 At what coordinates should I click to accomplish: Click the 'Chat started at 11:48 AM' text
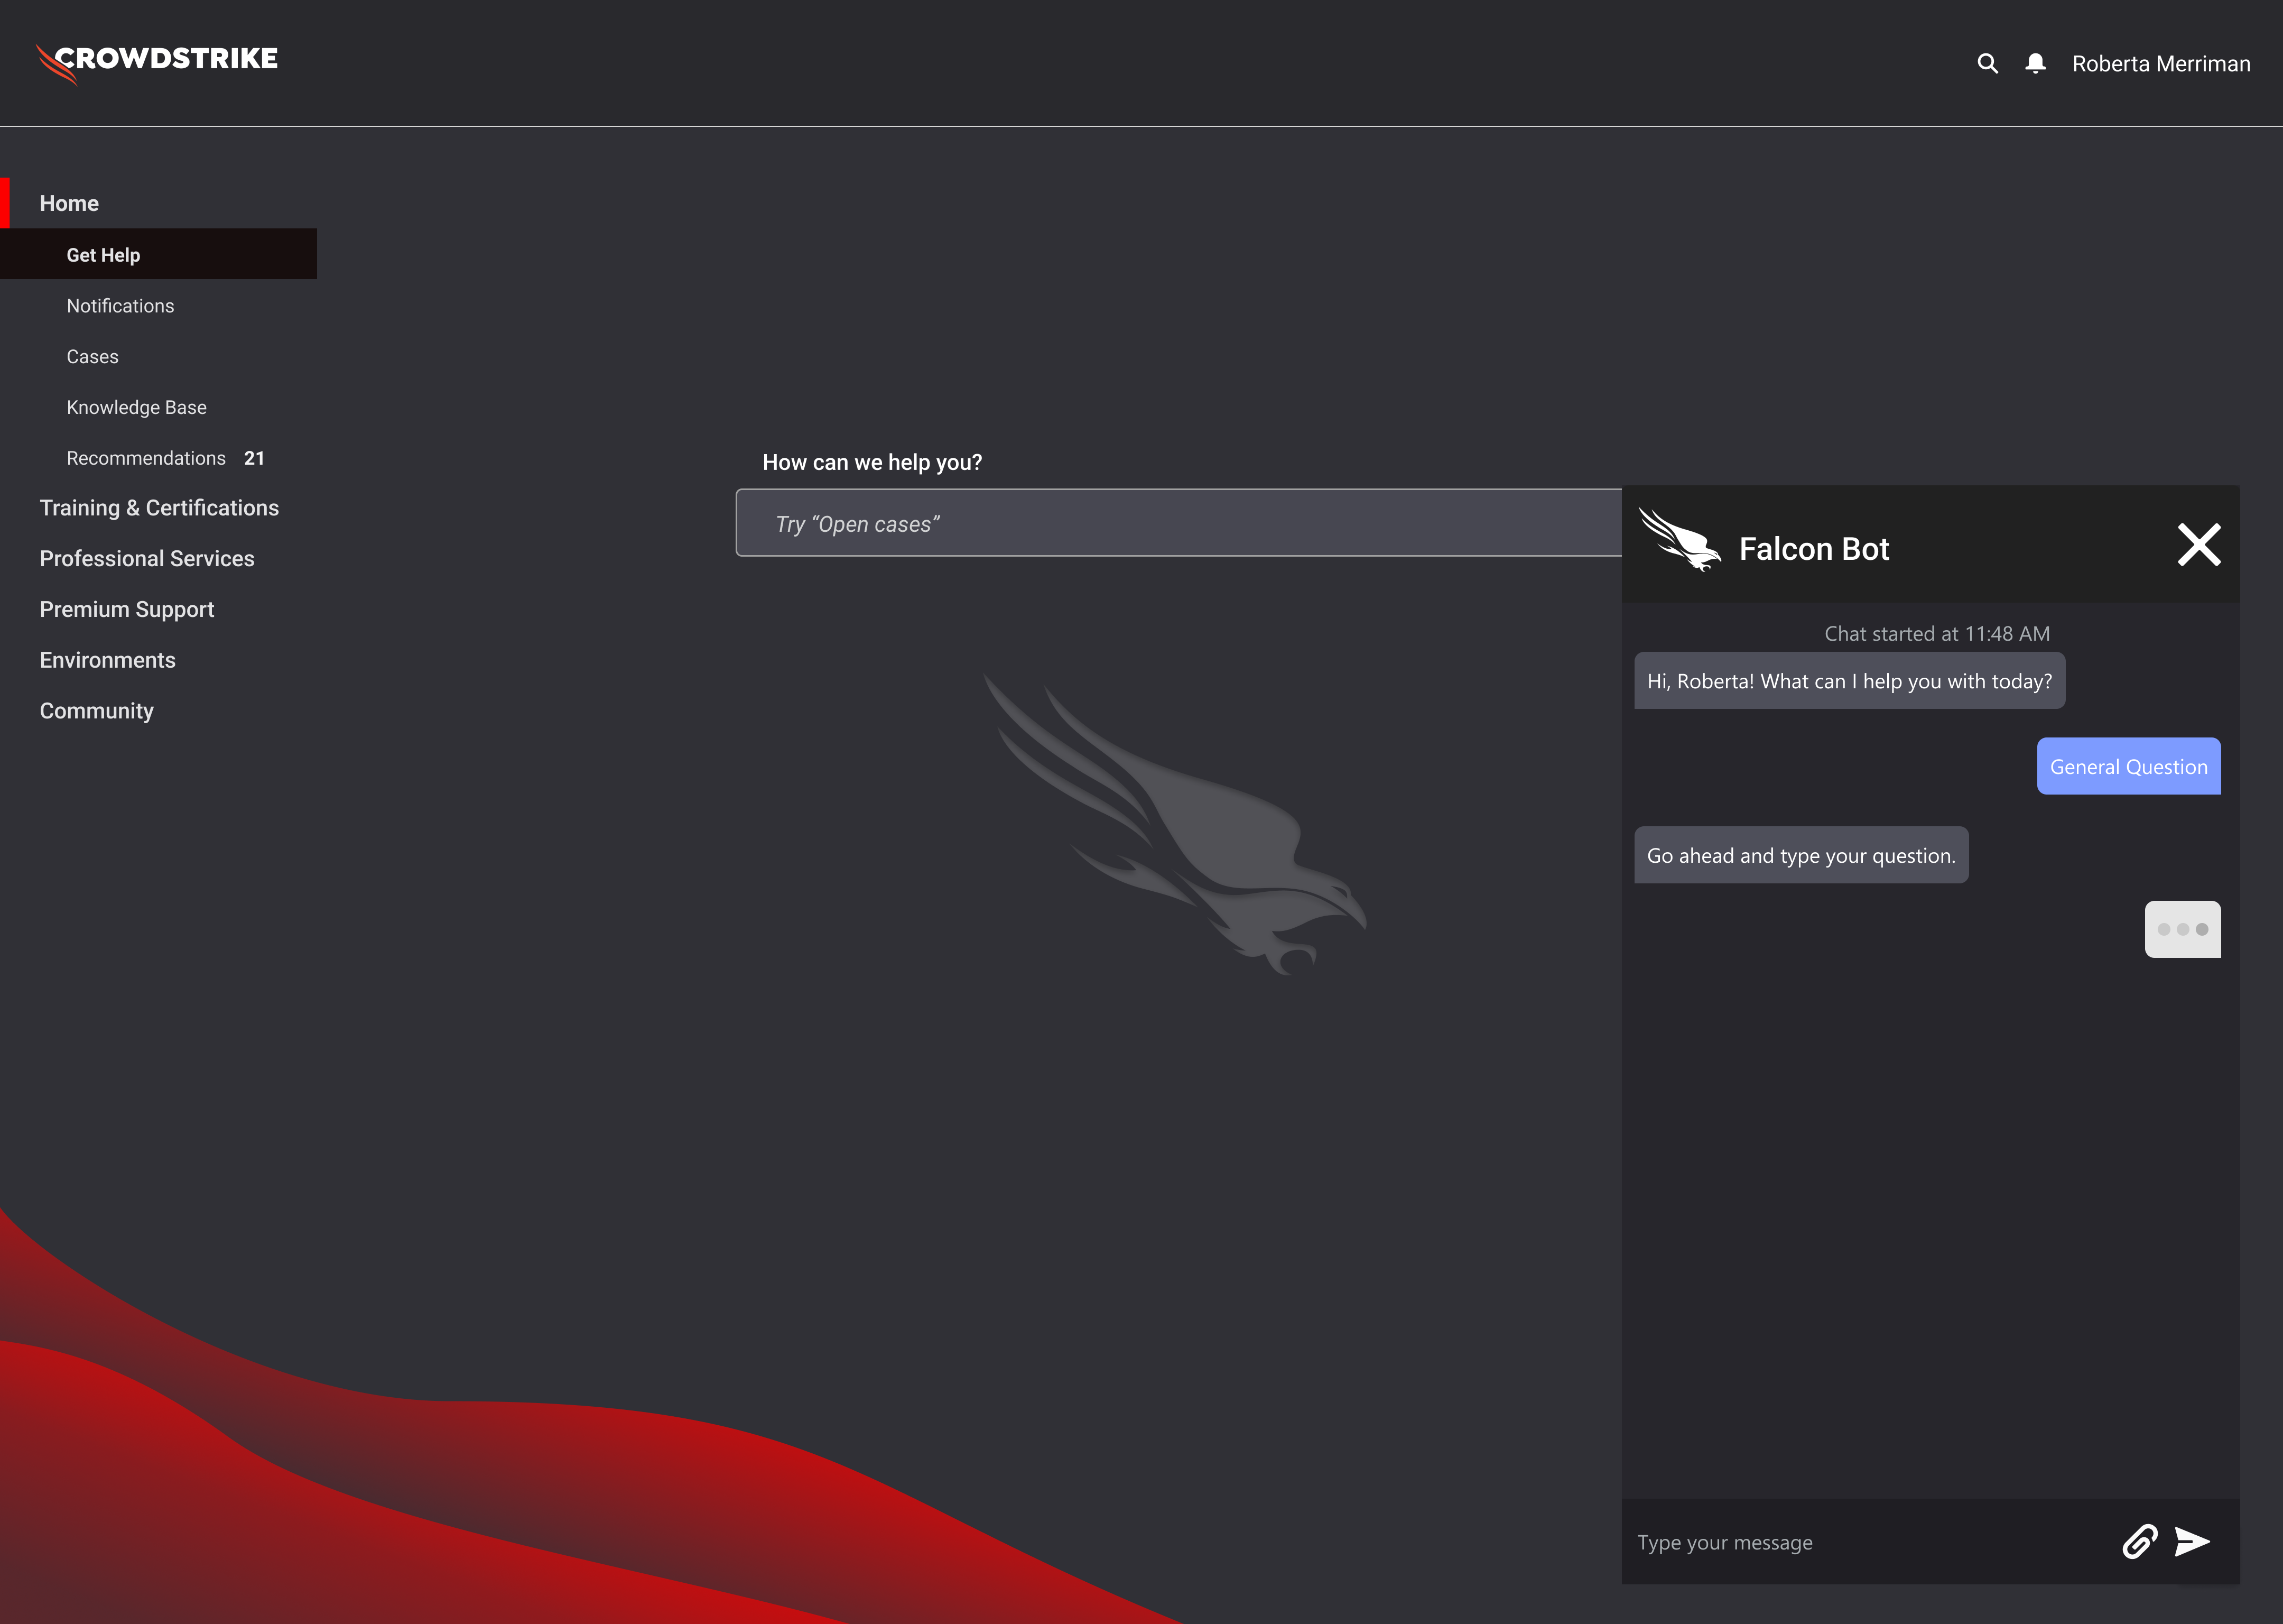[1936, 634]
